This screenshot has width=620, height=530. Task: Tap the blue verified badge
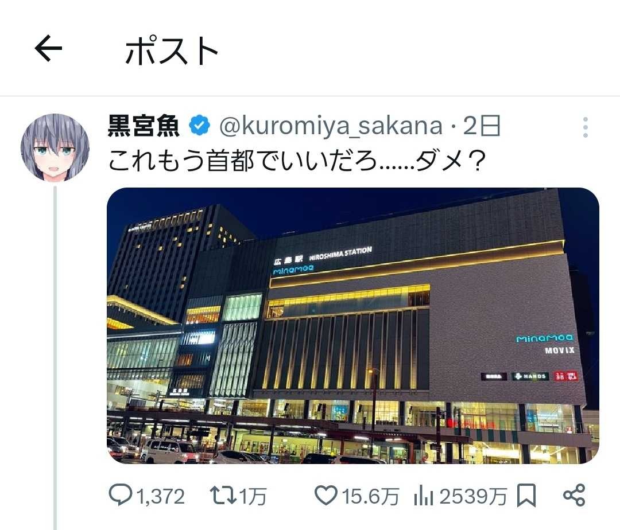(199, 126)
